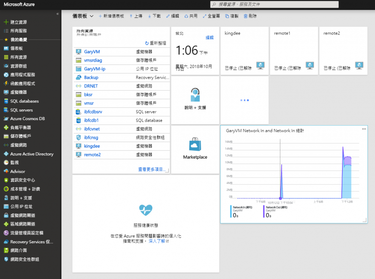Open 虛擬機器 monitor icon in sidebar
This screenshot has width=375, height=279.
point(6,92)
